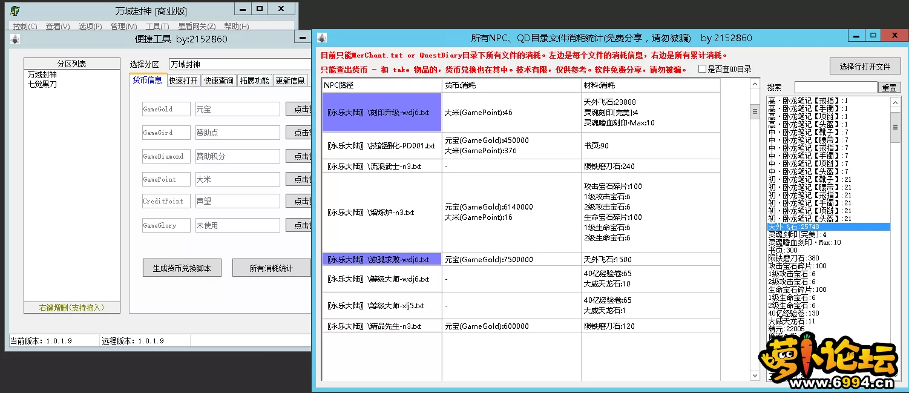
Task: Select the 熔炼炉-n3.txt row
Action: click(382, 213)
